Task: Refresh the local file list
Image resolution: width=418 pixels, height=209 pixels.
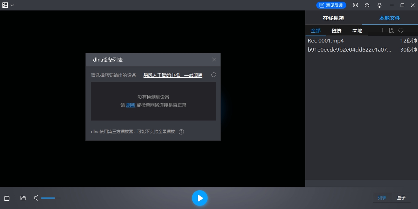Action: (x=401, y=30)
